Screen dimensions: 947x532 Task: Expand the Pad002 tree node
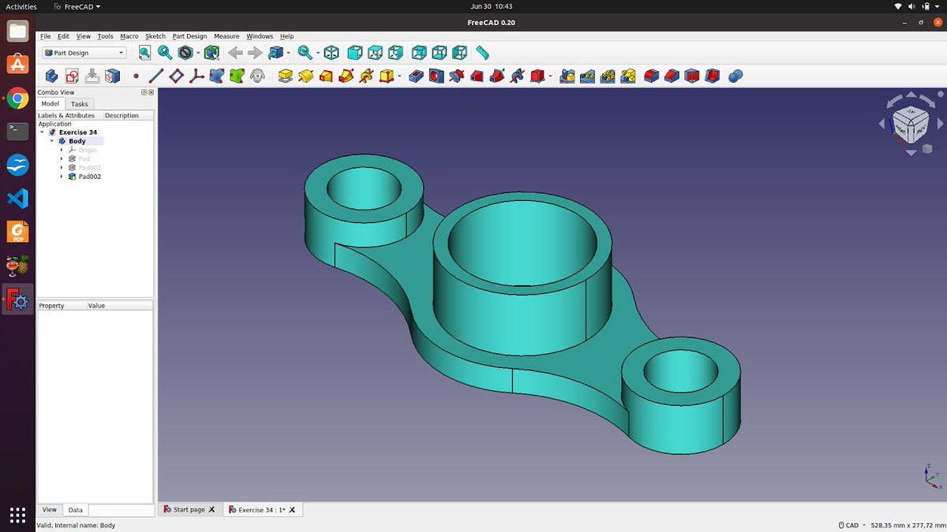62,177
